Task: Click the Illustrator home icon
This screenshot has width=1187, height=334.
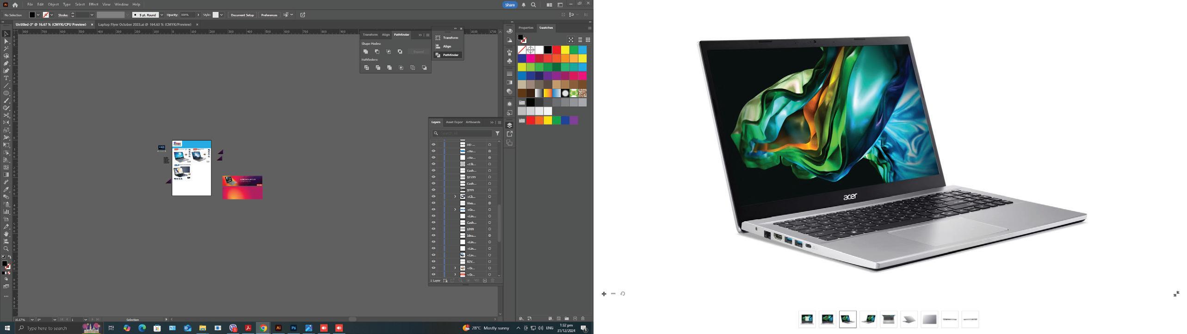Action: tap(15, 5)
